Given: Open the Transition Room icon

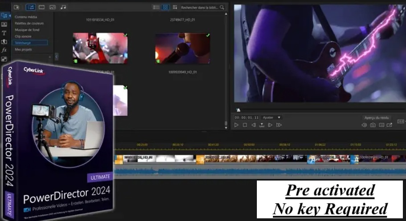Looking at the screenshot, I should tap(4, 42).
